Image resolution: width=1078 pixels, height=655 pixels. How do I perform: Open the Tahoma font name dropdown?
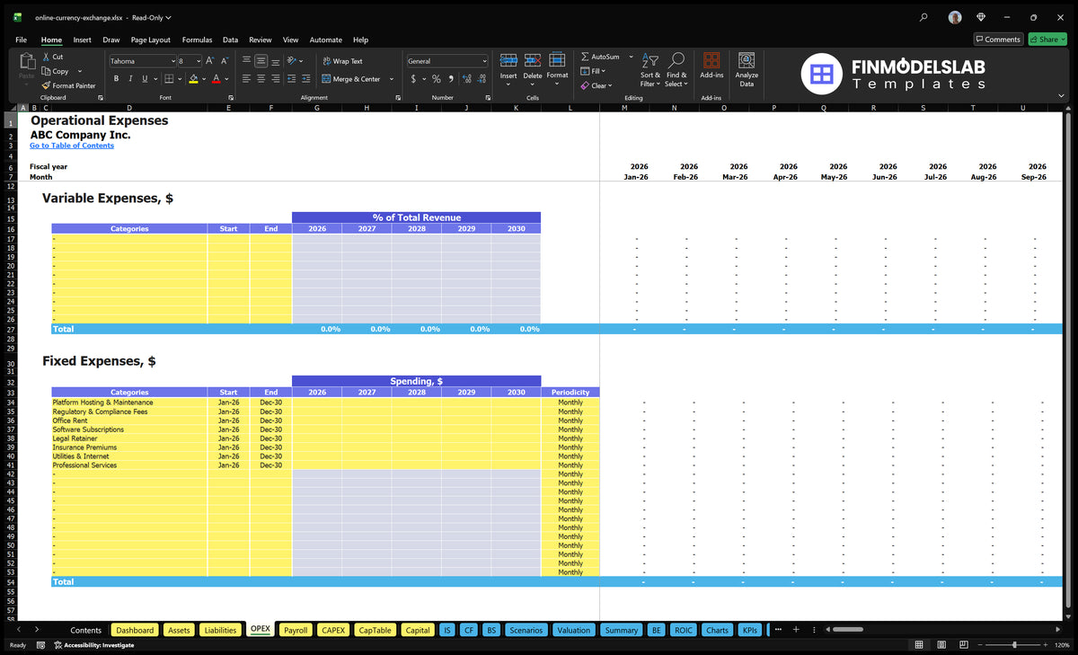click(x=172, y=61)
